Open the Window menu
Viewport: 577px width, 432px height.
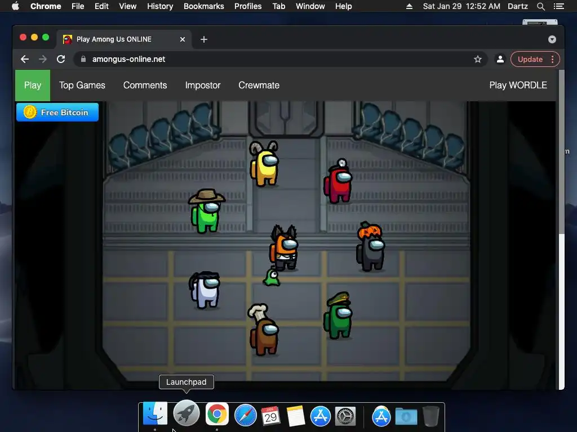click(x=310, y=6)
